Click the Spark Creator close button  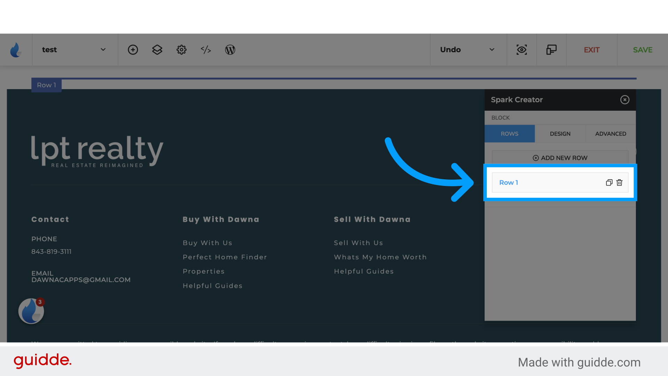pos(625,100)
